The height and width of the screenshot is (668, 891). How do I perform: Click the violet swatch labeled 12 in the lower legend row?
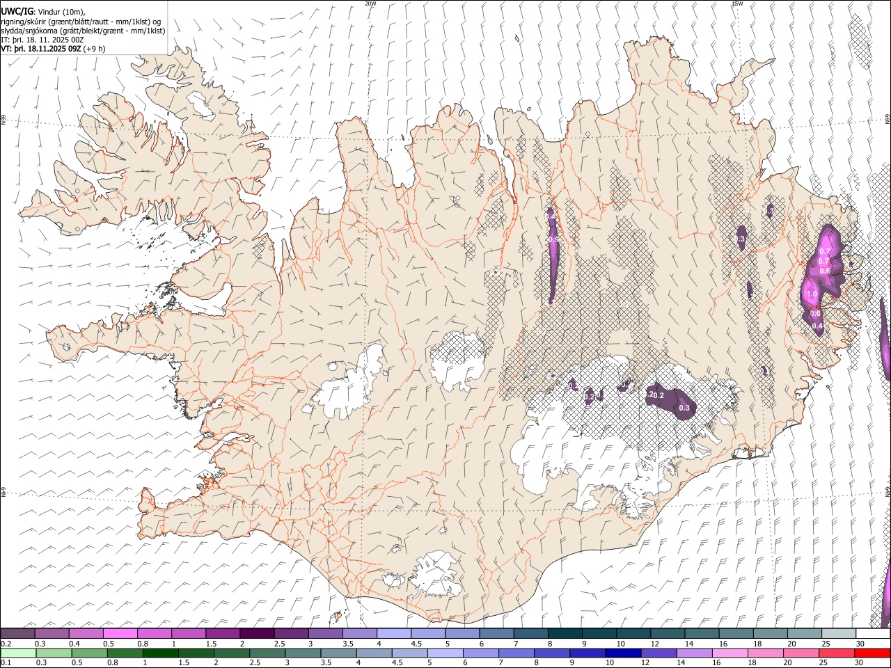(658, 653)
